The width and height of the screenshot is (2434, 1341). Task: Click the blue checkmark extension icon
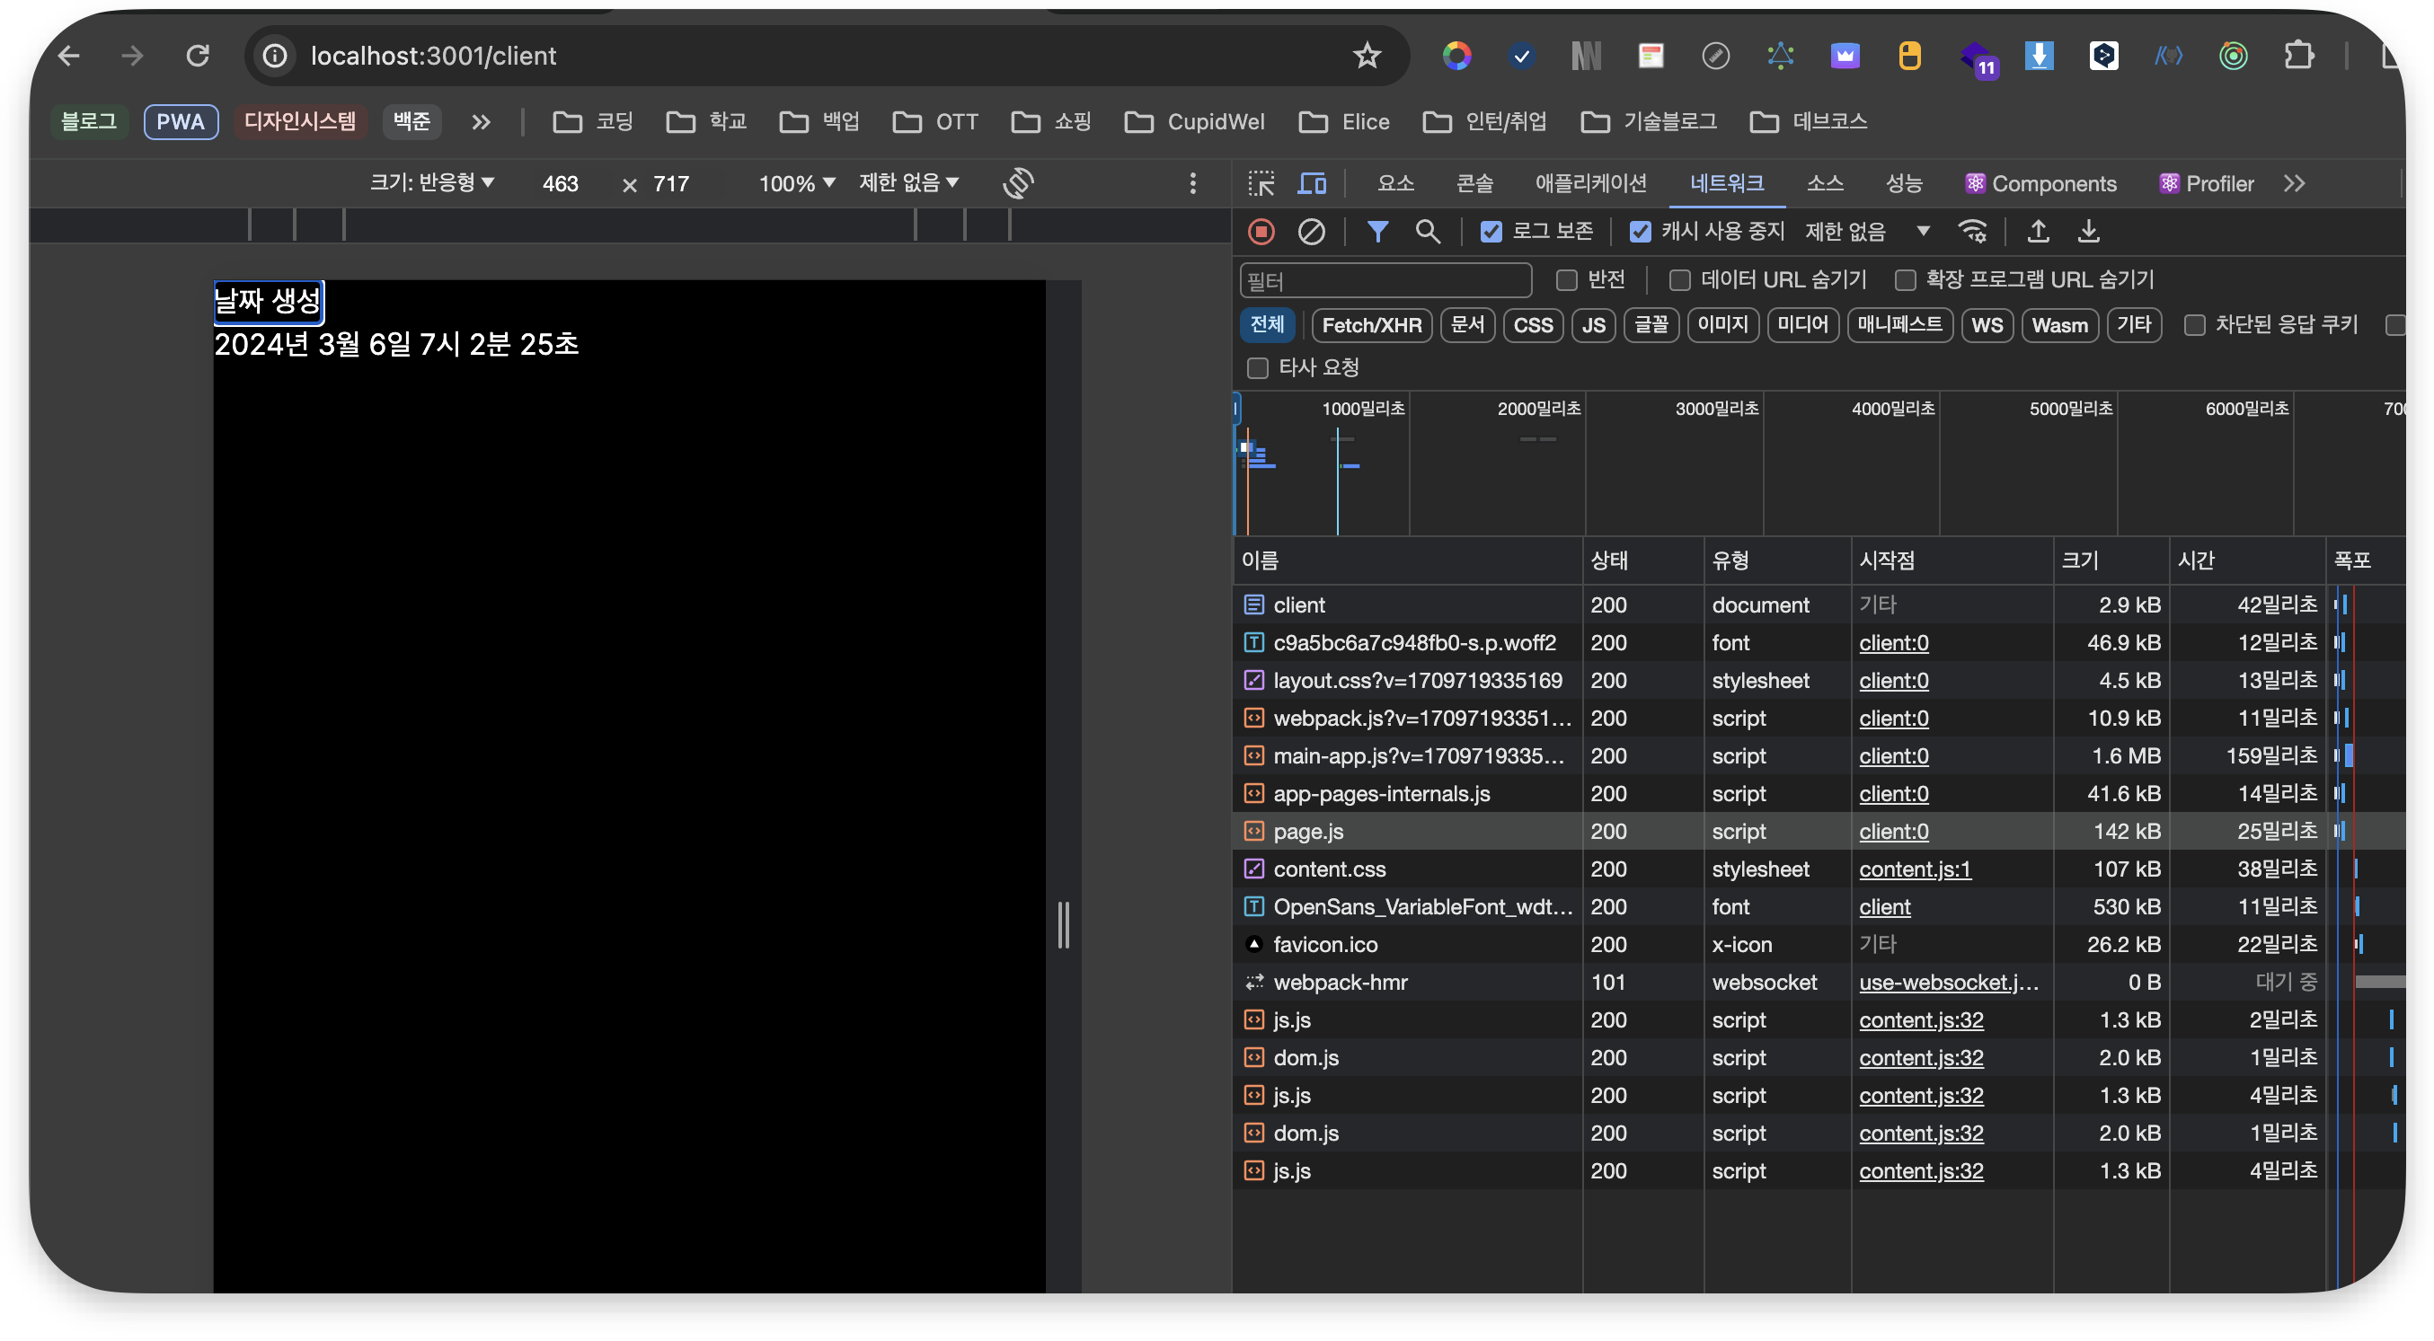(x=1521, y=56)
